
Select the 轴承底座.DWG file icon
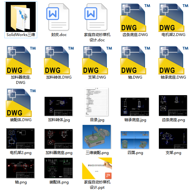click(173, 60)
